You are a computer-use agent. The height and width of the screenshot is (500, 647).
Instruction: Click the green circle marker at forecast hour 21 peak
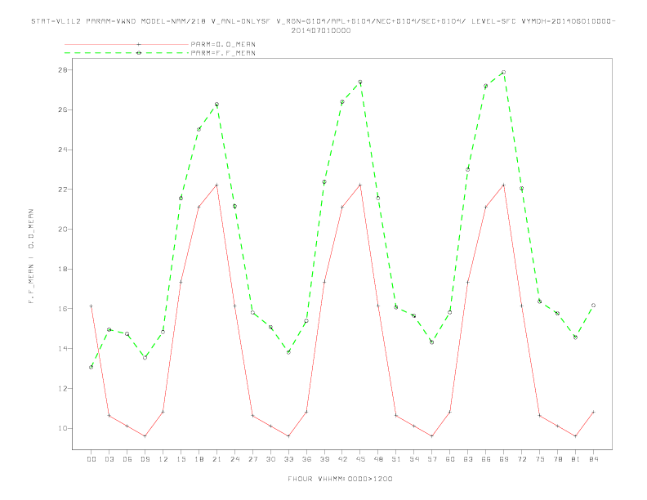pos(216,105)
